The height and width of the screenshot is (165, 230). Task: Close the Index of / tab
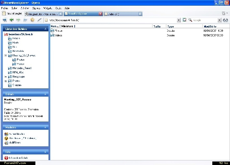point(140,14)
